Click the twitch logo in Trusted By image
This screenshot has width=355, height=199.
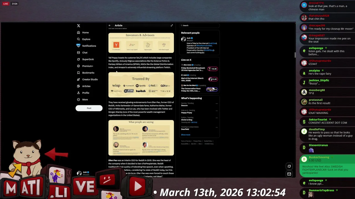point(141,91)
